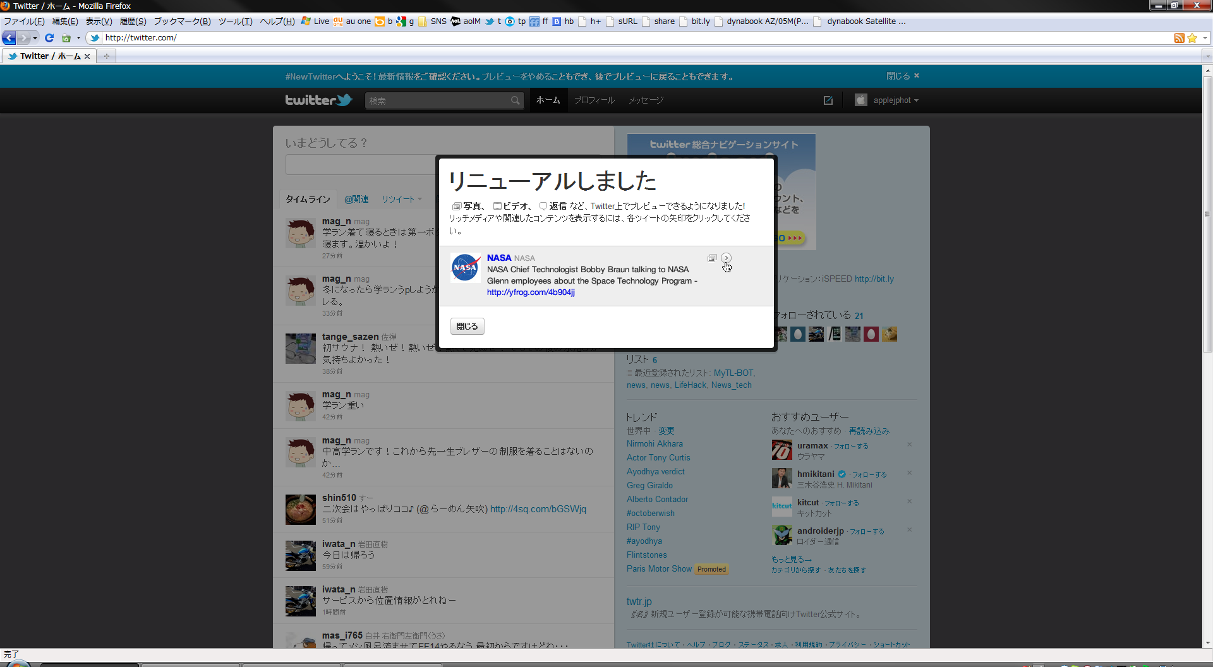Open the 表示(V) menu
Viewport: 1213px width, 667px height.
[x=99, y=21]
